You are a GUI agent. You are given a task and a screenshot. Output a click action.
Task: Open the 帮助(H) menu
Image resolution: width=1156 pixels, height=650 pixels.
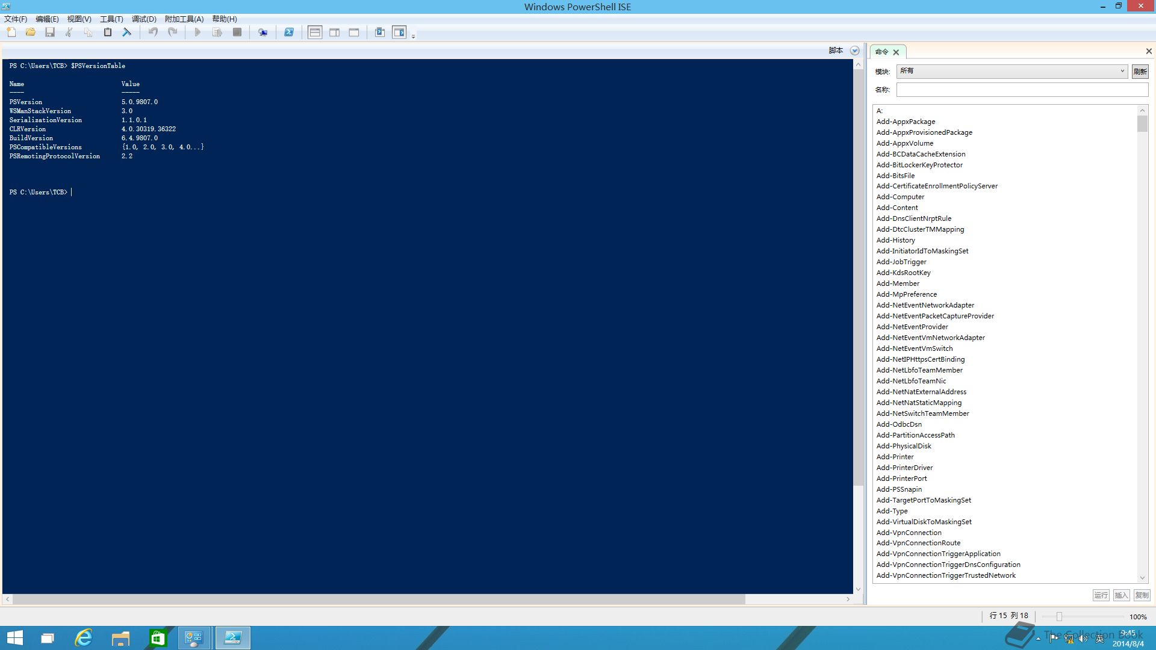(x=225, y=19)
